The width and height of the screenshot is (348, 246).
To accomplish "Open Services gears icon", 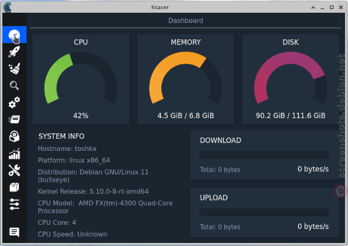I will [x=15, y=102].
